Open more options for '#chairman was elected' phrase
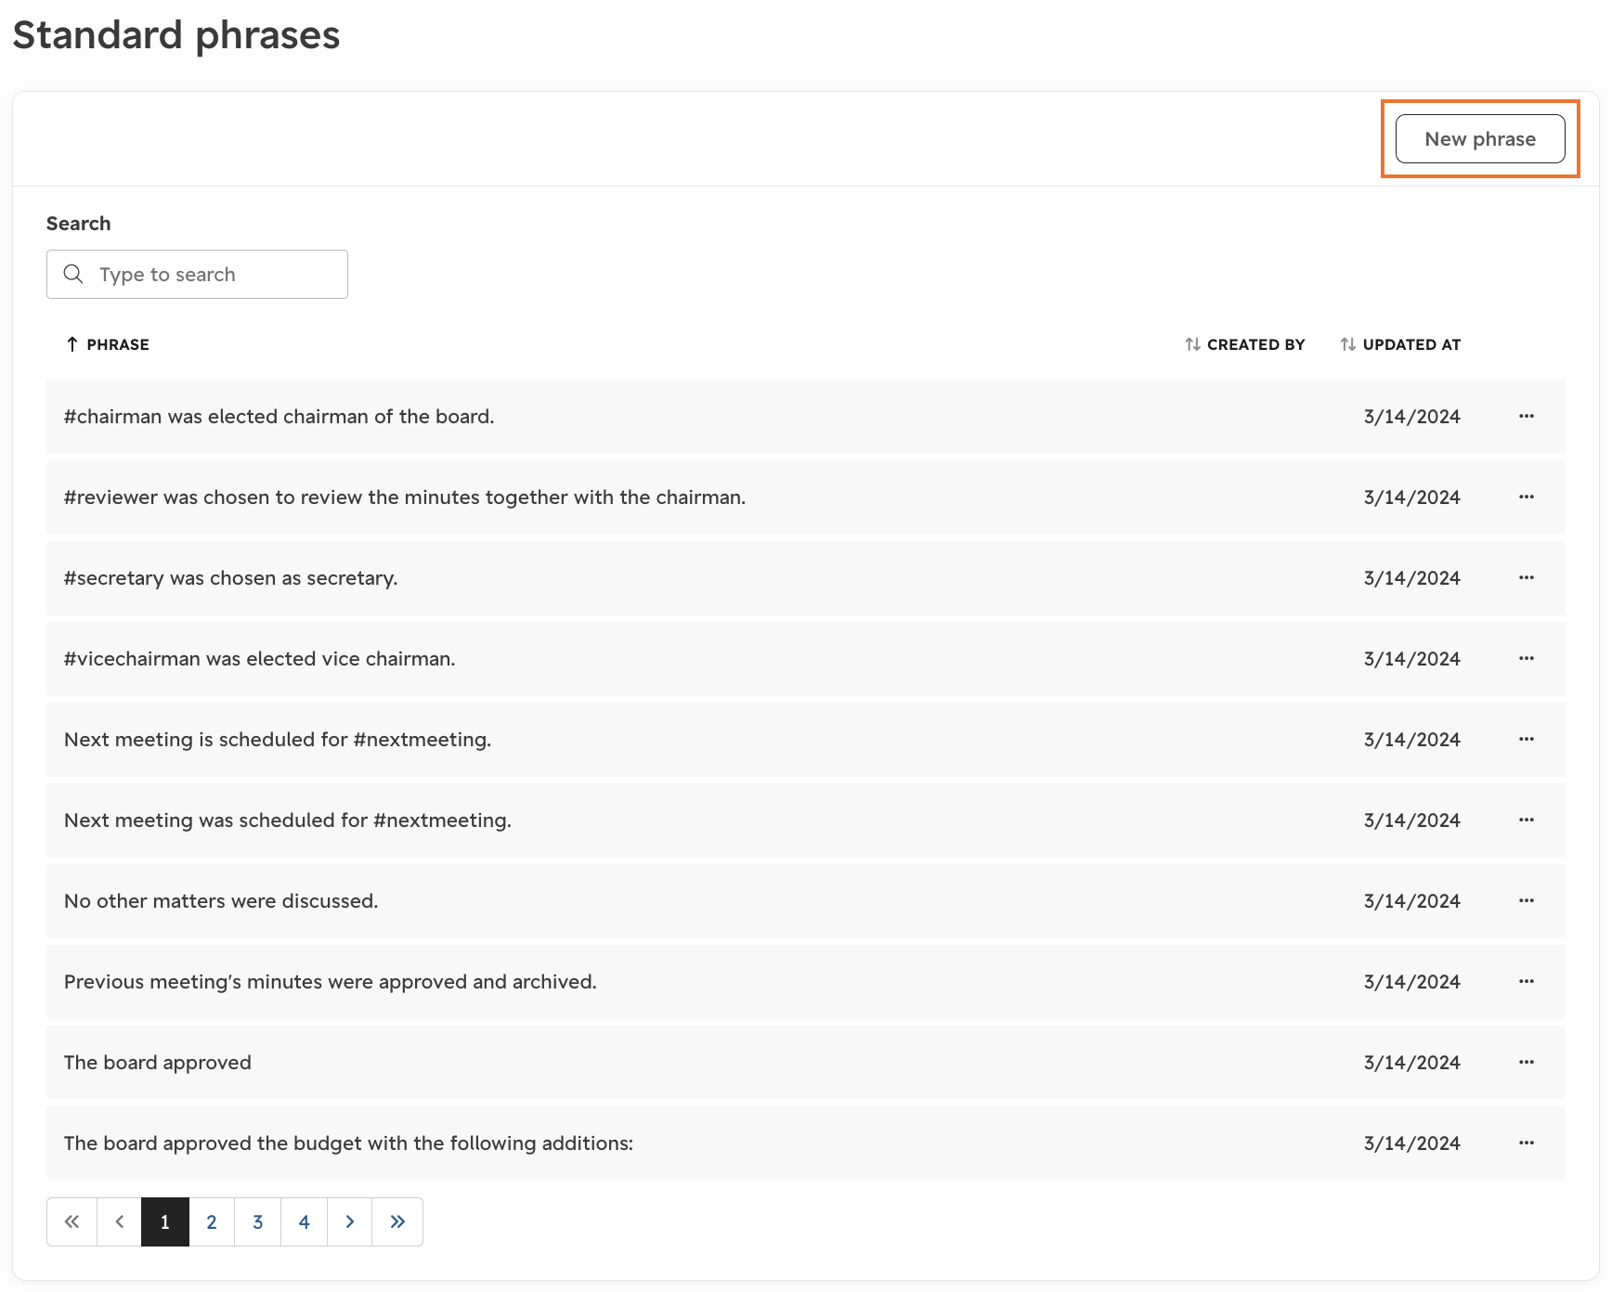The image size is (1612, 1292). pyautogui.click(x=1526, y=417)
